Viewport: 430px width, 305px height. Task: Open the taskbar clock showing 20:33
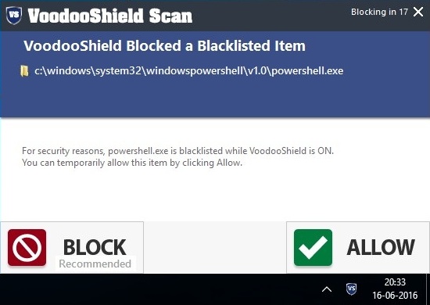click(x=395, y=282)
